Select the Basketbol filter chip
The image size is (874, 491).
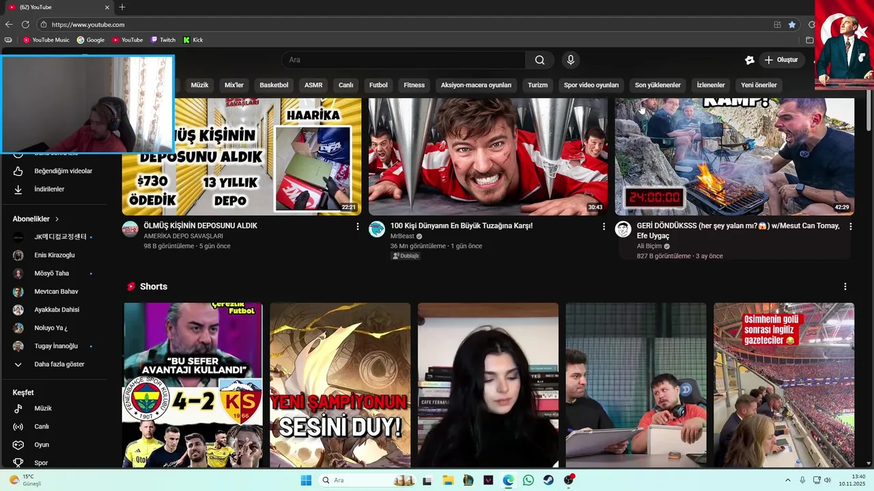274,85
